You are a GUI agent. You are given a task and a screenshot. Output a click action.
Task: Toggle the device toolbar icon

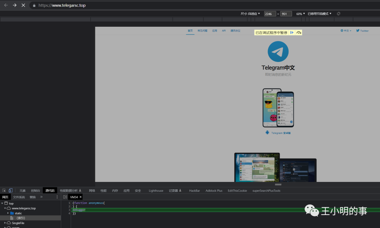(x=11, y=190)
